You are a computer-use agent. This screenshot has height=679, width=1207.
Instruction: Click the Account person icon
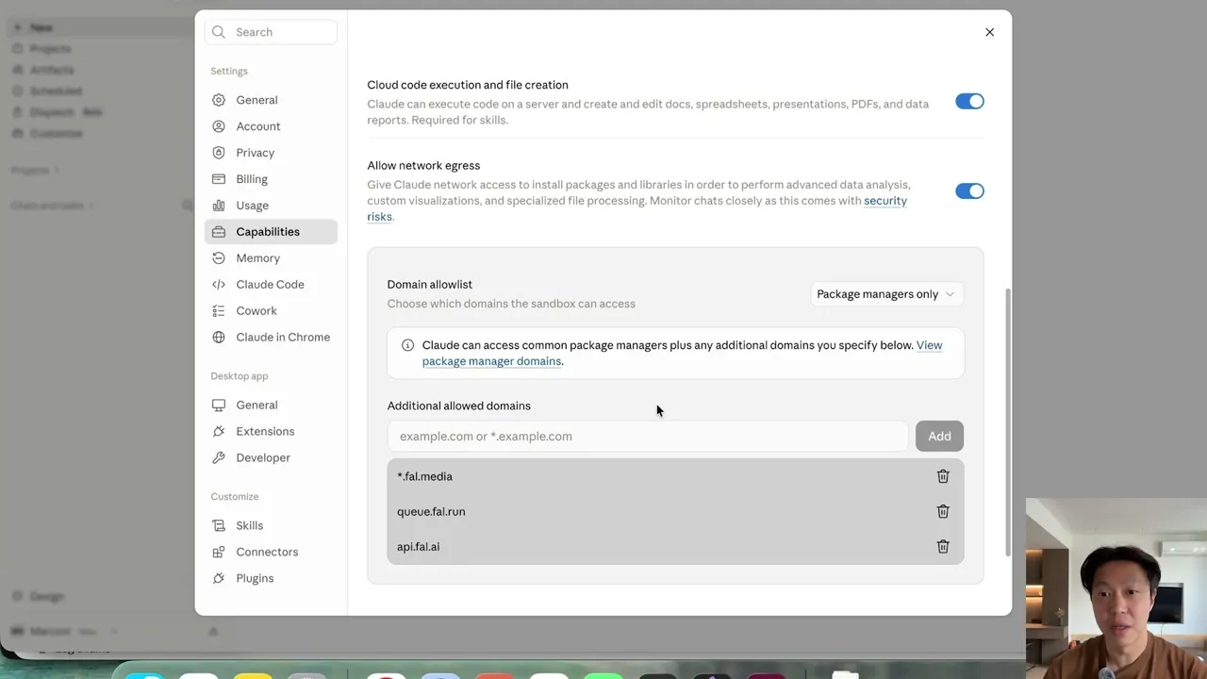[x=219, y=126]
